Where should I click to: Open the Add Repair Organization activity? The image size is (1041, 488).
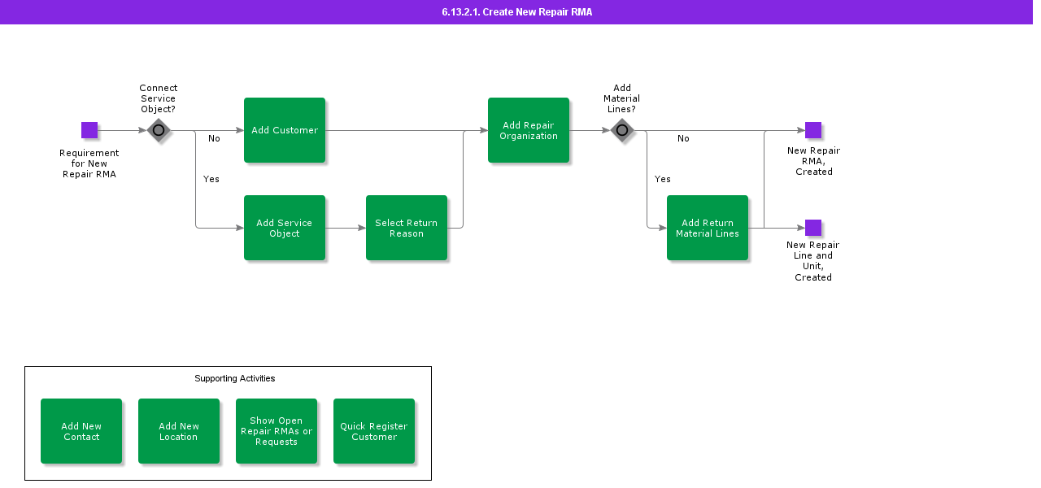pos(529,130)
